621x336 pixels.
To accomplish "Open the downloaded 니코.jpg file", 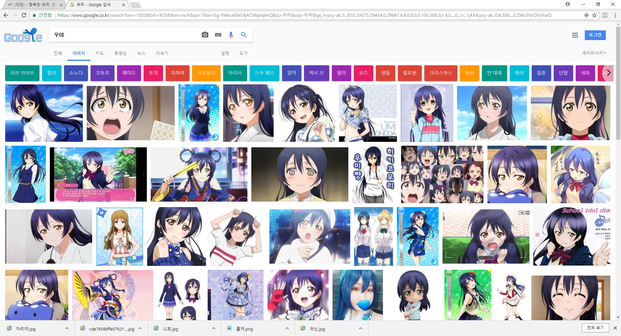I will [x=170, y=329].
